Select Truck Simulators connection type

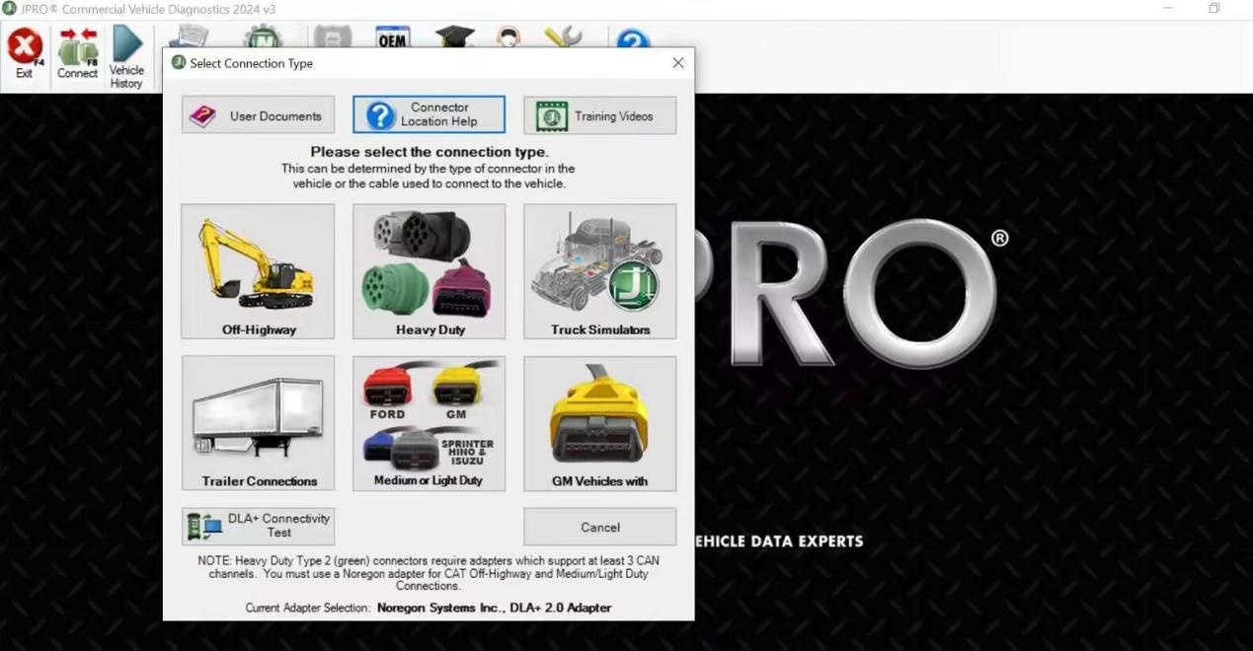(x=599, y=271)
